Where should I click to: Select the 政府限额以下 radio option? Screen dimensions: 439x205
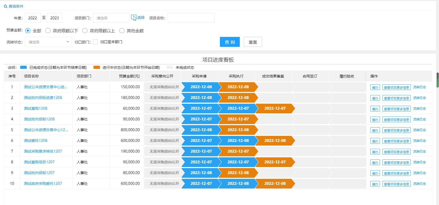click(48, 31)
